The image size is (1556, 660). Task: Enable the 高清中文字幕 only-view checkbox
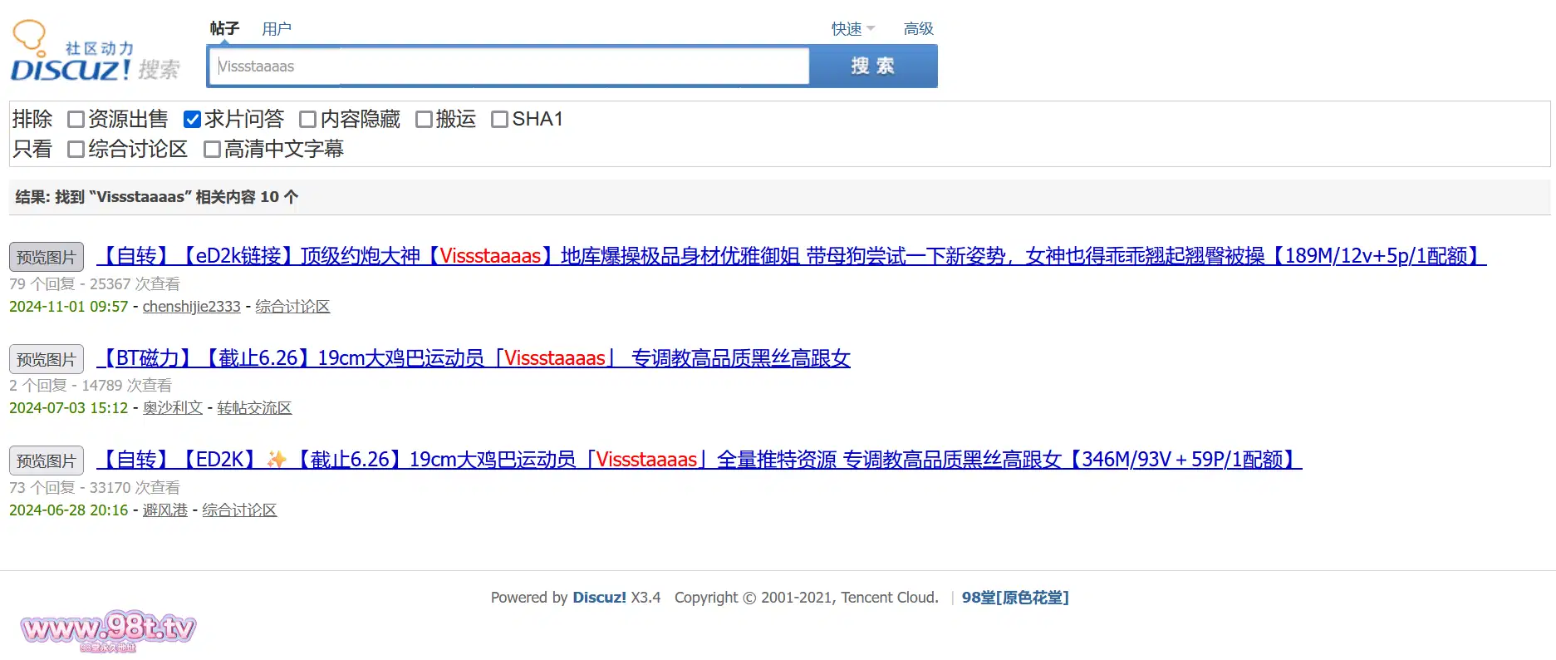click(x=212, y=150)
